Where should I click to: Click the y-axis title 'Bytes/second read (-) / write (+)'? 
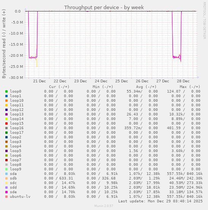click(4, 44)
